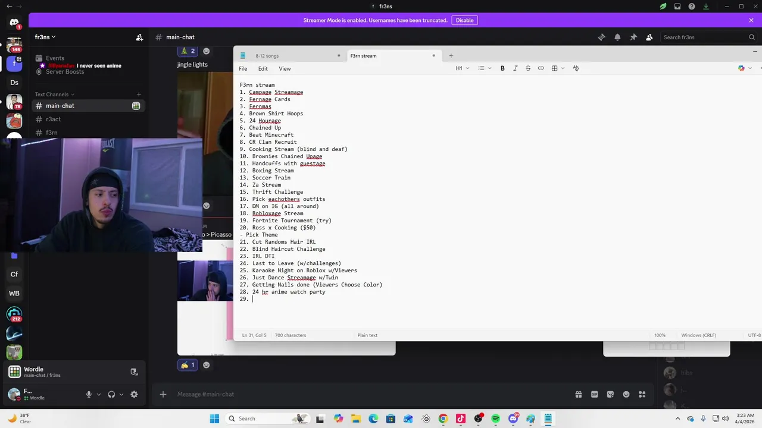Show pinned messages pin icon
The height and width of the screenshot is (428, 762).
coord(633,37)
